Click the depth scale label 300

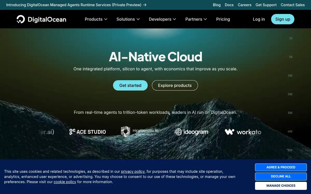pos(290,113)
